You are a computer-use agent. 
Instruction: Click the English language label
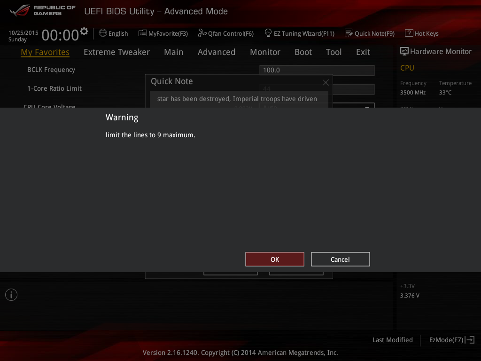pos(118,33)
